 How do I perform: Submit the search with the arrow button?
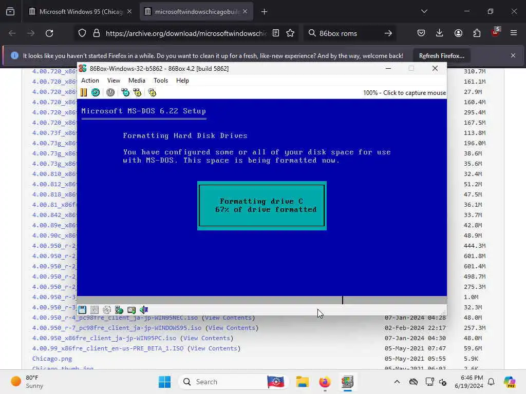pos(388,33)
